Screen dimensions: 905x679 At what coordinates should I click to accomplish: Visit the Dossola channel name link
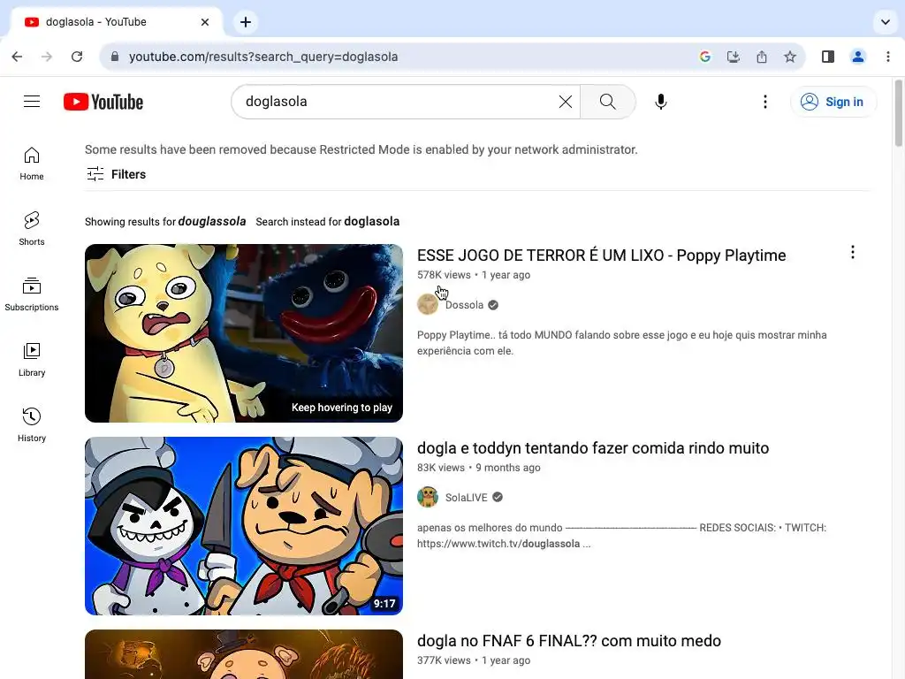pyautogui.click(x=464, y=305)
